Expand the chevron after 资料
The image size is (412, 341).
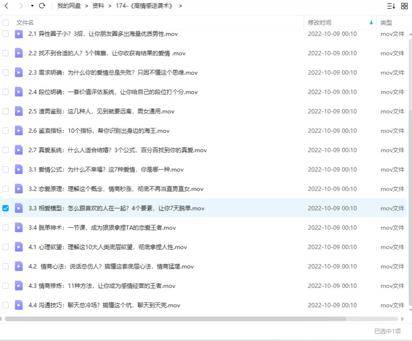(x=110, y=6)
